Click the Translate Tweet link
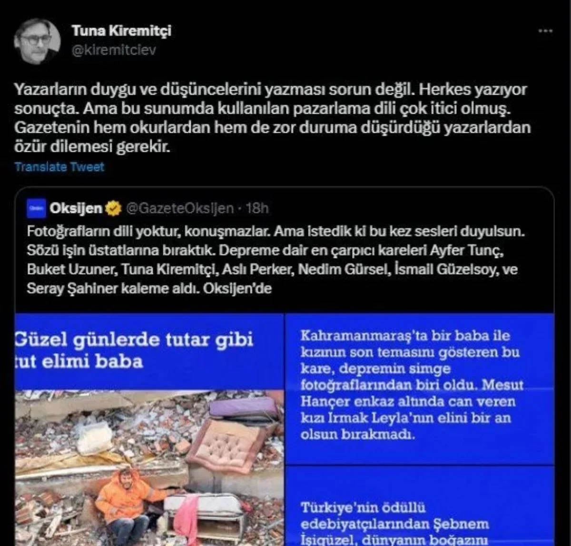The image size is (571, 546). click(59, 167)
